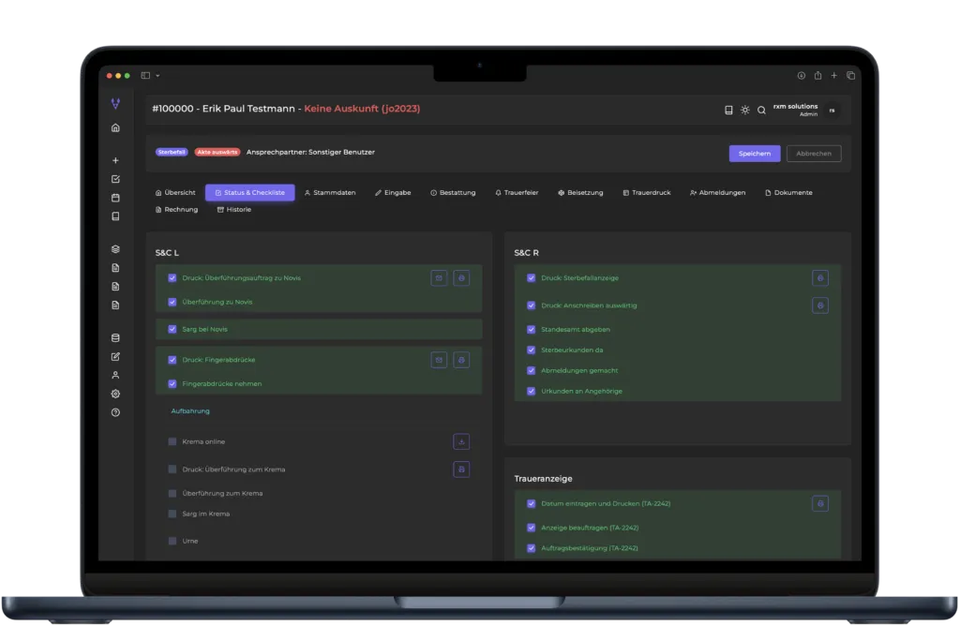Check the Sarg im Krema checkbox

(172, 514)
